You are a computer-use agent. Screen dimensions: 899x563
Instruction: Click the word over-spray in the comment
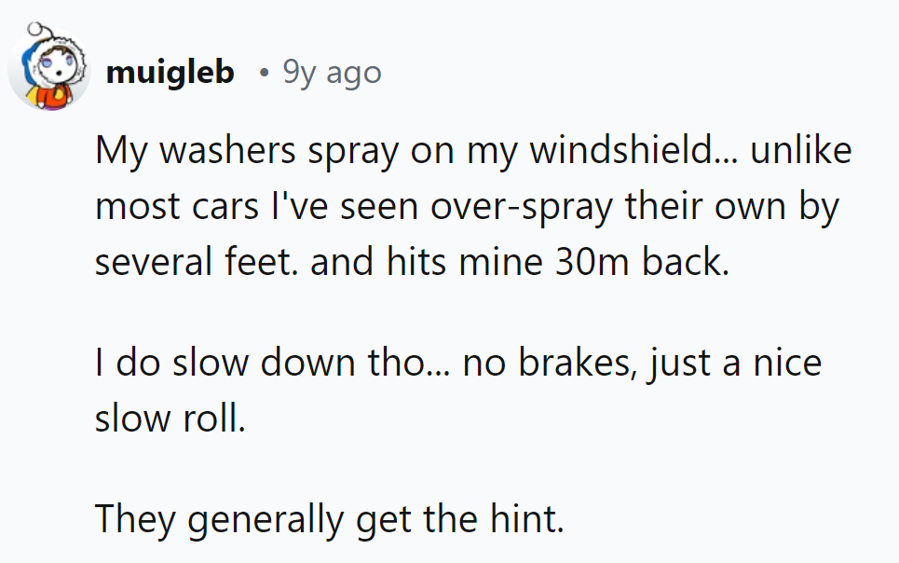pyautogui.click(x=522, y=207)
